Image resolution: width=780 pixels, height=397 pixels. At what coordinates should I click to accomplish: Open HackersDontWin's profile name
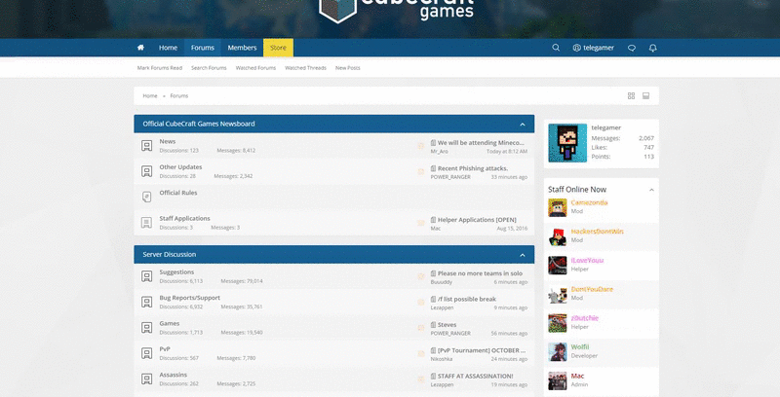pos(597,232)
